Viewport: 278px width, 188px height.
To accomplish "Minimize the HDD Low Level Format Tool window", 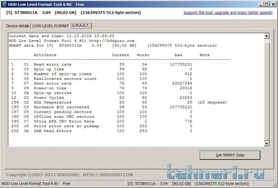I will [260, 4].
